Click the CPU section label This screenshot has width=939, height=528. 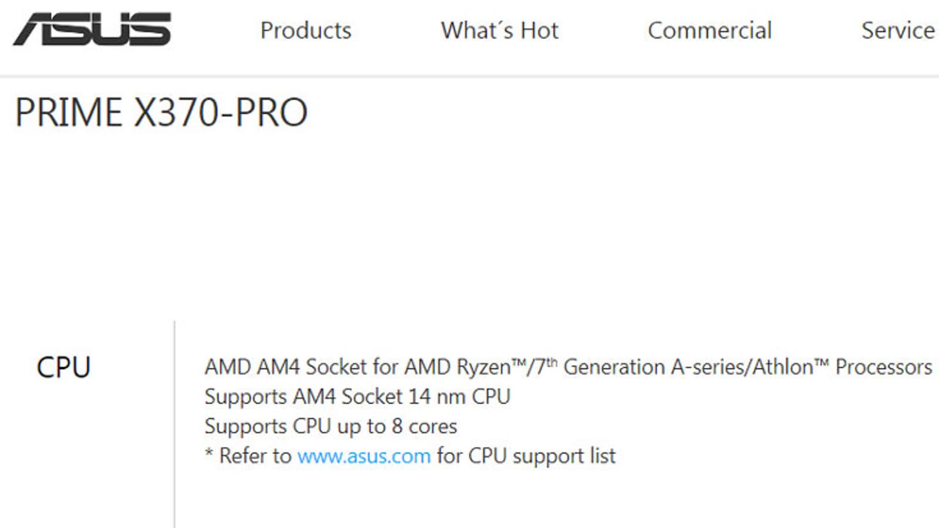(63, 368)
